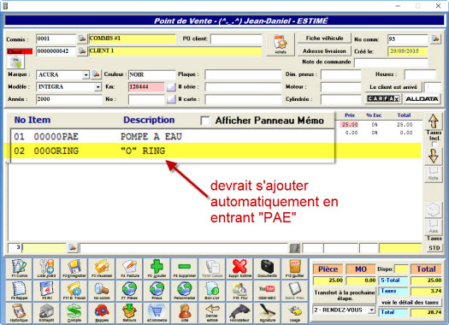This screenshot has width=449, height=325.
Task: Click Dernier estimé back arrow icon
Action: 212,313
